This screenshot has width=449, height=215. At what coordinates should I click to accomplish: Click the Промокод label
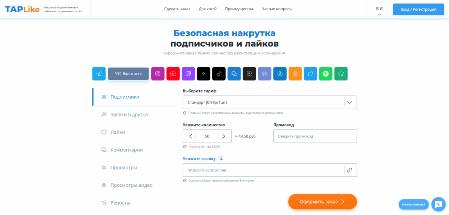[283, 125]
